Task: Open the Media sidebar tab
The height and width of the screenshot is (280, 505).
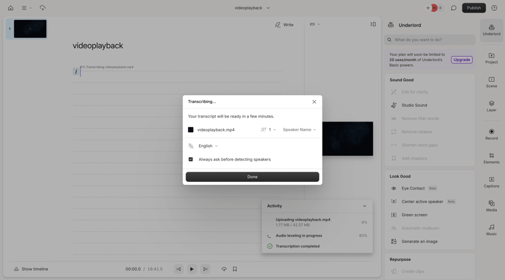Action: coord(492,206)
